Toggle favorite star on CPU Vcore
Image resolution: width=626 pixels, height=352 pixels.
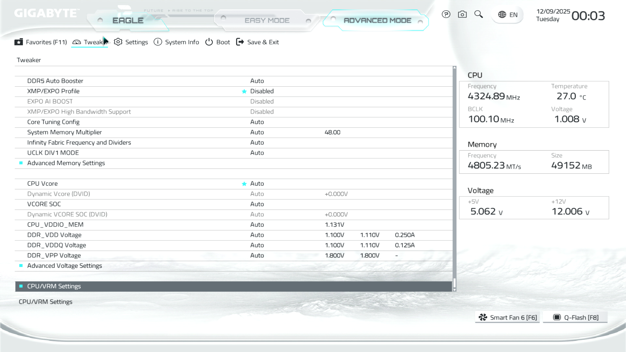coord(244,184)
